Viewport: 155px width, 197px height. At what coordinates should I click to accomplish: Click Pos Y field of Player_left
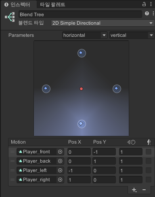coord(104,170)
